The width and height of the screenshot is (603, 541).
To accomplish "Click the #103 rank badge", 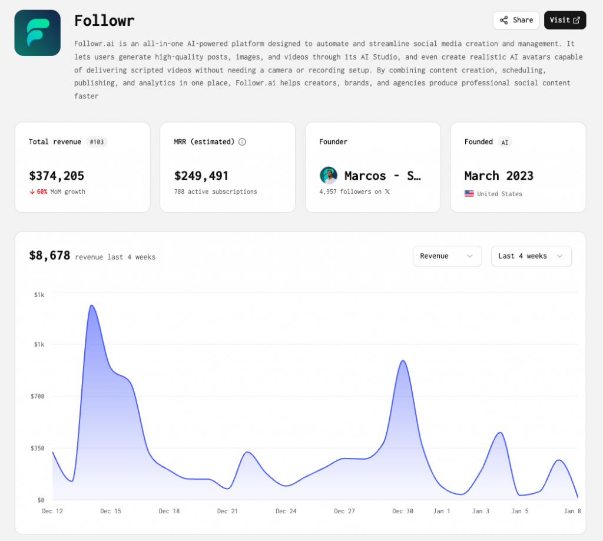I will [x=97, y=142].
